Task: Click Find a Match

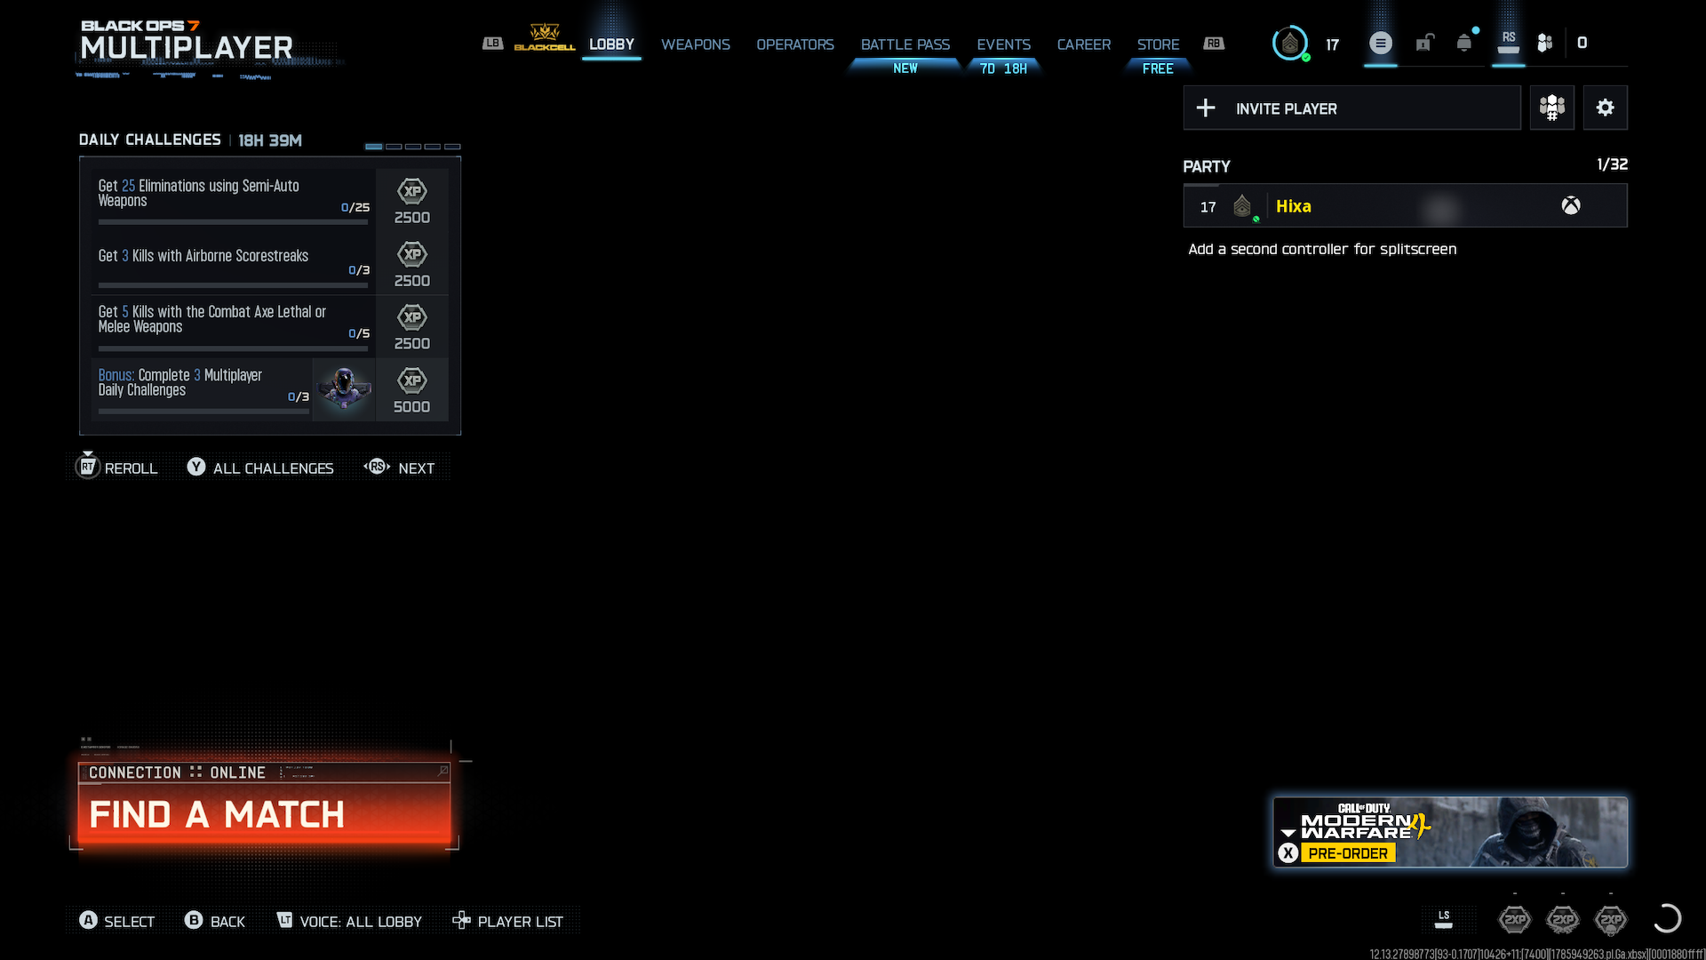Action: pyautogui.click(x=264, y=814)
